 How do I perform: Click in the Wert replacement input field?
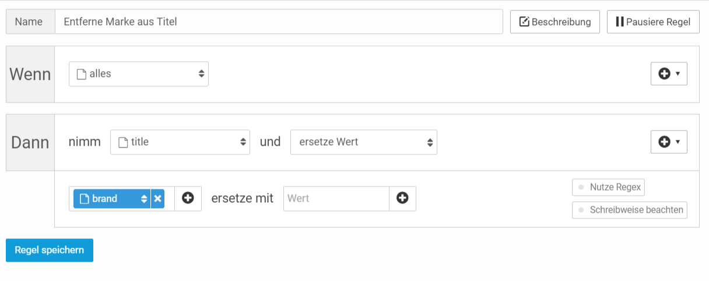336,199
